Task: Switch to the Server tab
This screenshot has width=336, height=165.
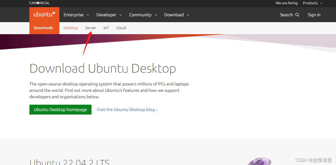Action: pyautogui.click(x=91, y=28)
